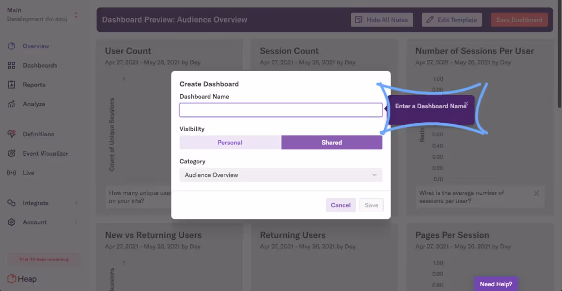Go to Analyze section
This screenshot has height=291, width=562.
pos(34,104)
